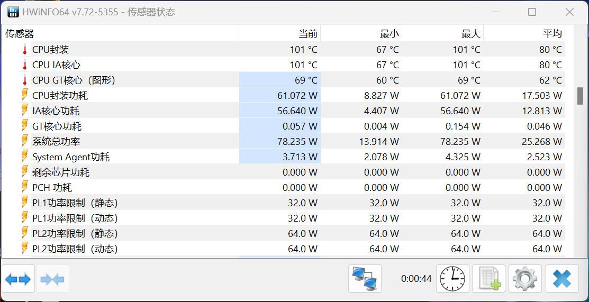Minimize the HWiNFO64 window

496,12
